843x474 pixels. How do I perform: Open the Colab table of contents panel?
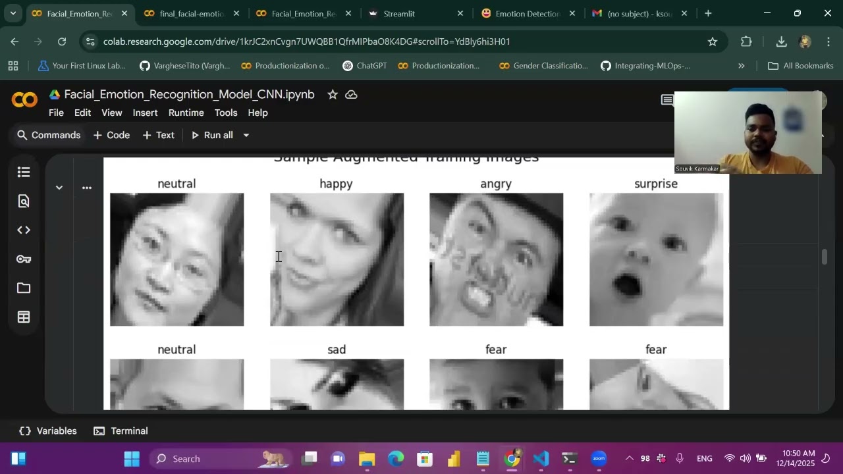tap(24, 172)
